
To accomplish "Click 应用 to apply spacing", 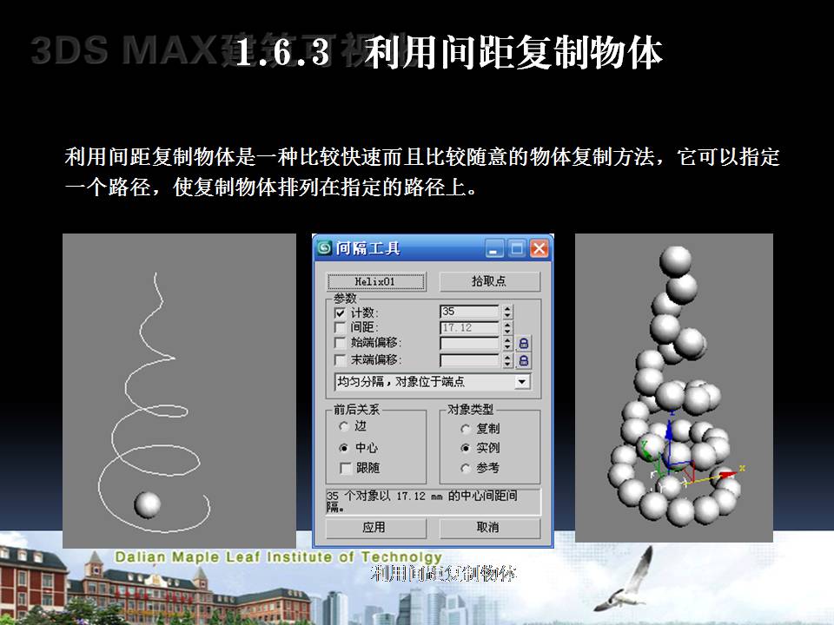I will pyautogui.click(x=374, y=528).
